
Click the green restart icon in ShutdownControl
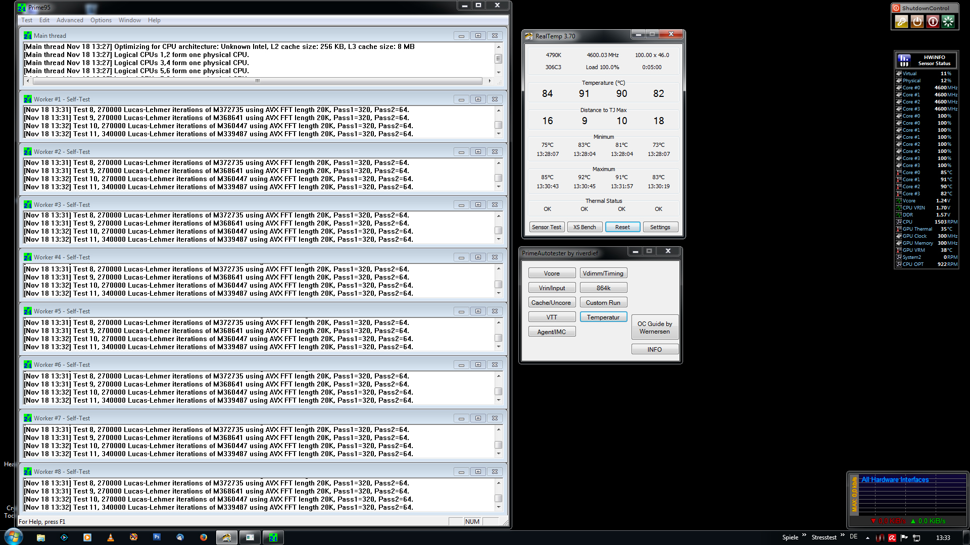(x=948, y=22)
